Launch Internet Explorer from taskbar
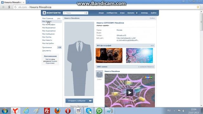This screenshot has height=114, width=203. [x=26, y=111]
